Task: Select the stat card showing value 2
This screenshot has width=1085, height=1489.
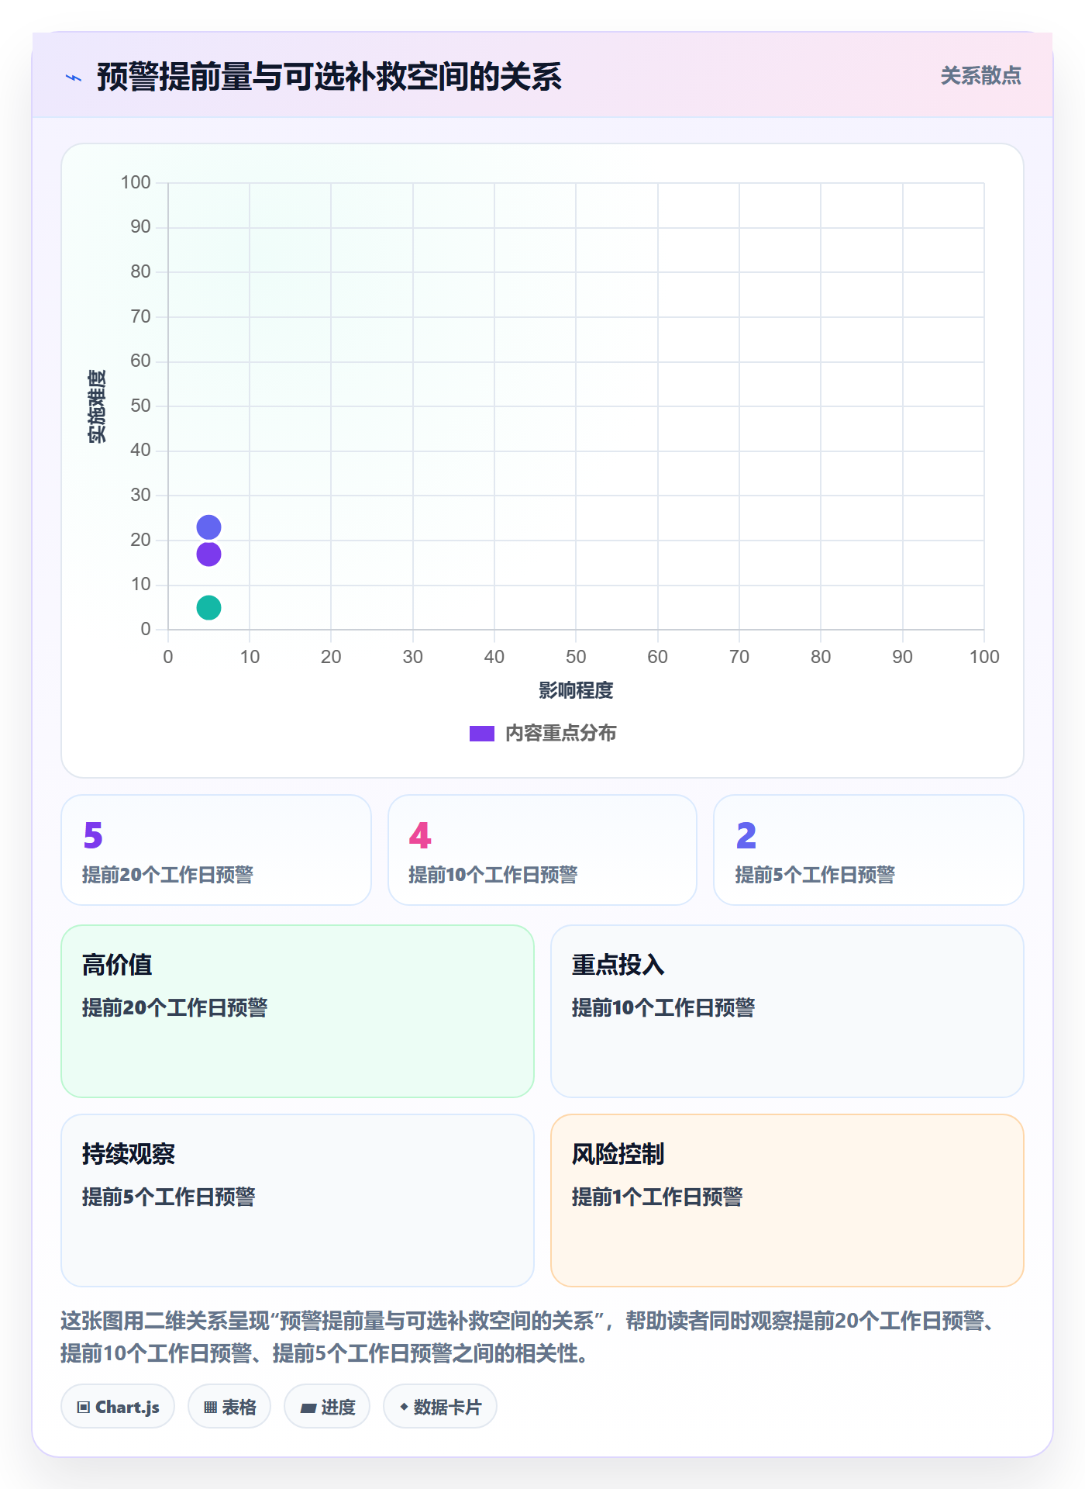Action: coord(869,850)
